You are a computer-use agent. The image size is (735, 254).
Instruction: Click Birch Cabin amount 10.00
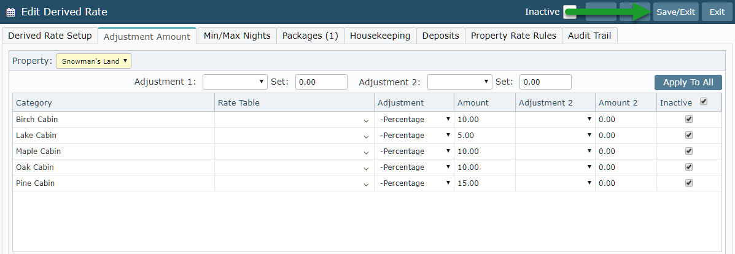[484, 120]
